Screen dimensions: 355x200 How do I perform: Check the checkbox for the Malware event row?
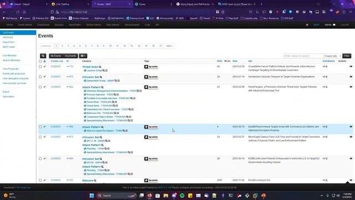coord(40,181)
